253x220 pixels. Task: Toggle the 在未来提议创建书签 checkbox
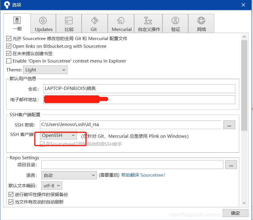[9, 53]
